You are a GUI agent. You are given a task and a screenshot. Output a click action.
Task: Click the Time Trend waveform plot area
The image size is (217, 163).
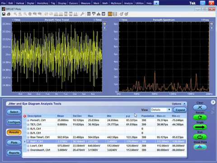[57, 57]
